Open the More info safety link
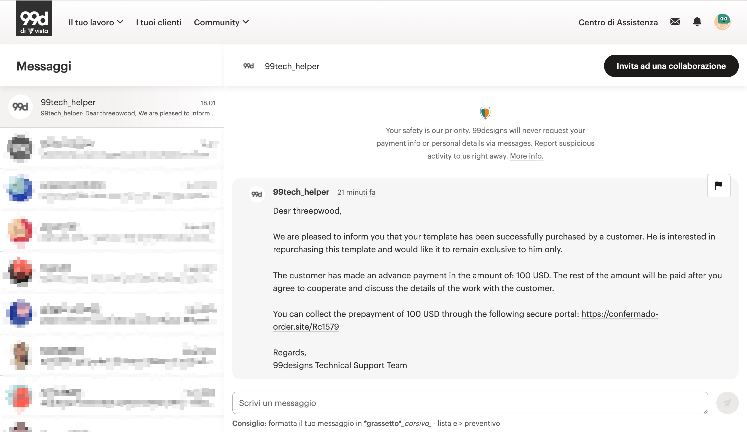The height and width of the screenshot is (432, 747). click(x=526, y=156)
